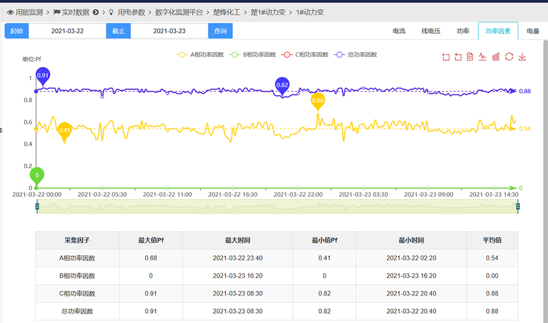
Task: Click the 查询 query button
Action: (220, 31)
